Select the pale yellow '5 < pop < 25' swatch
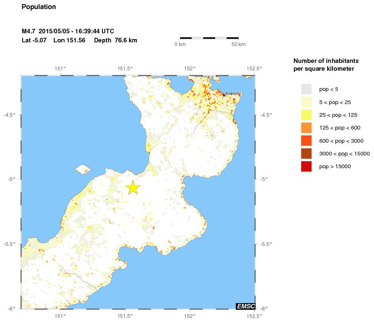Screen dimensions: 374x322 point(306,102)
